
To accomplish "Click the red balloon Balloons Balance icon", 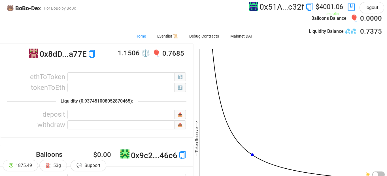I will (354, 18).
